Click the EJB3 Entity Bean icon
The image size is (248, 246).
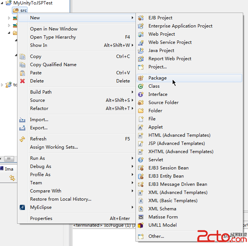click(141, 176)
